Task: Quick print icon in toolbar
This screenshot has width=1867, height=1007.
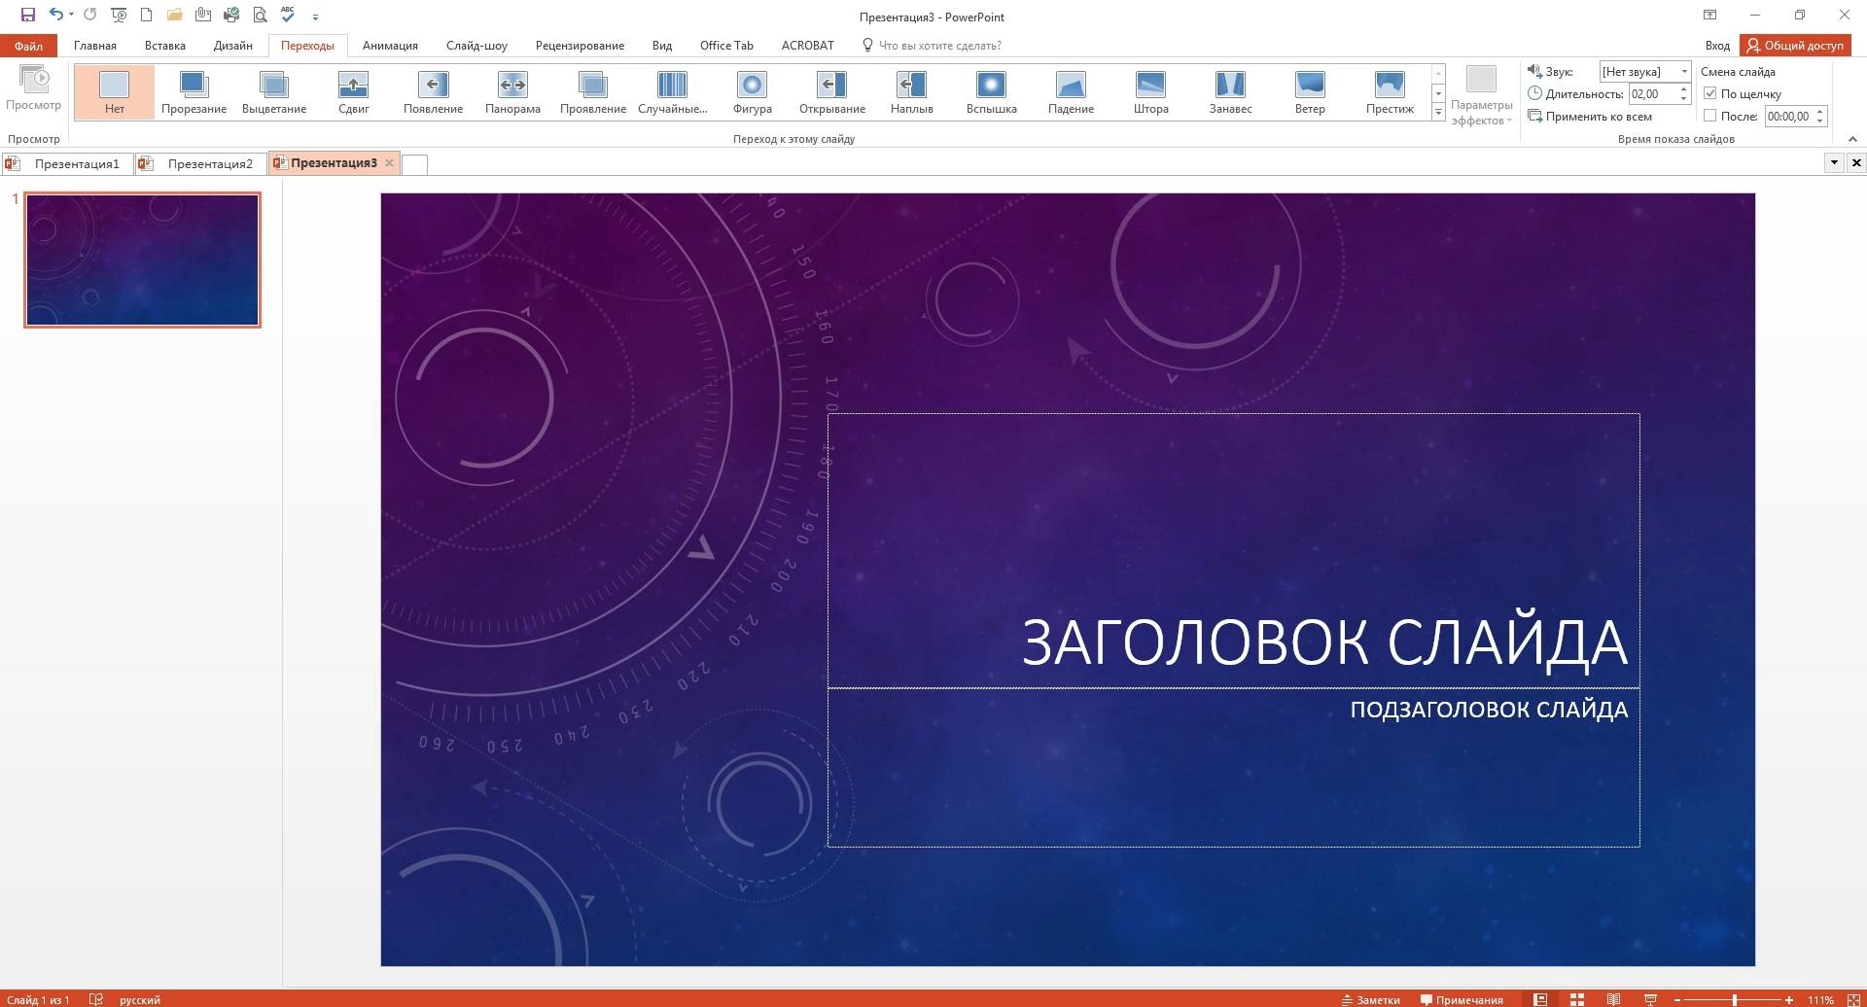Action: [x=231, y=16]
